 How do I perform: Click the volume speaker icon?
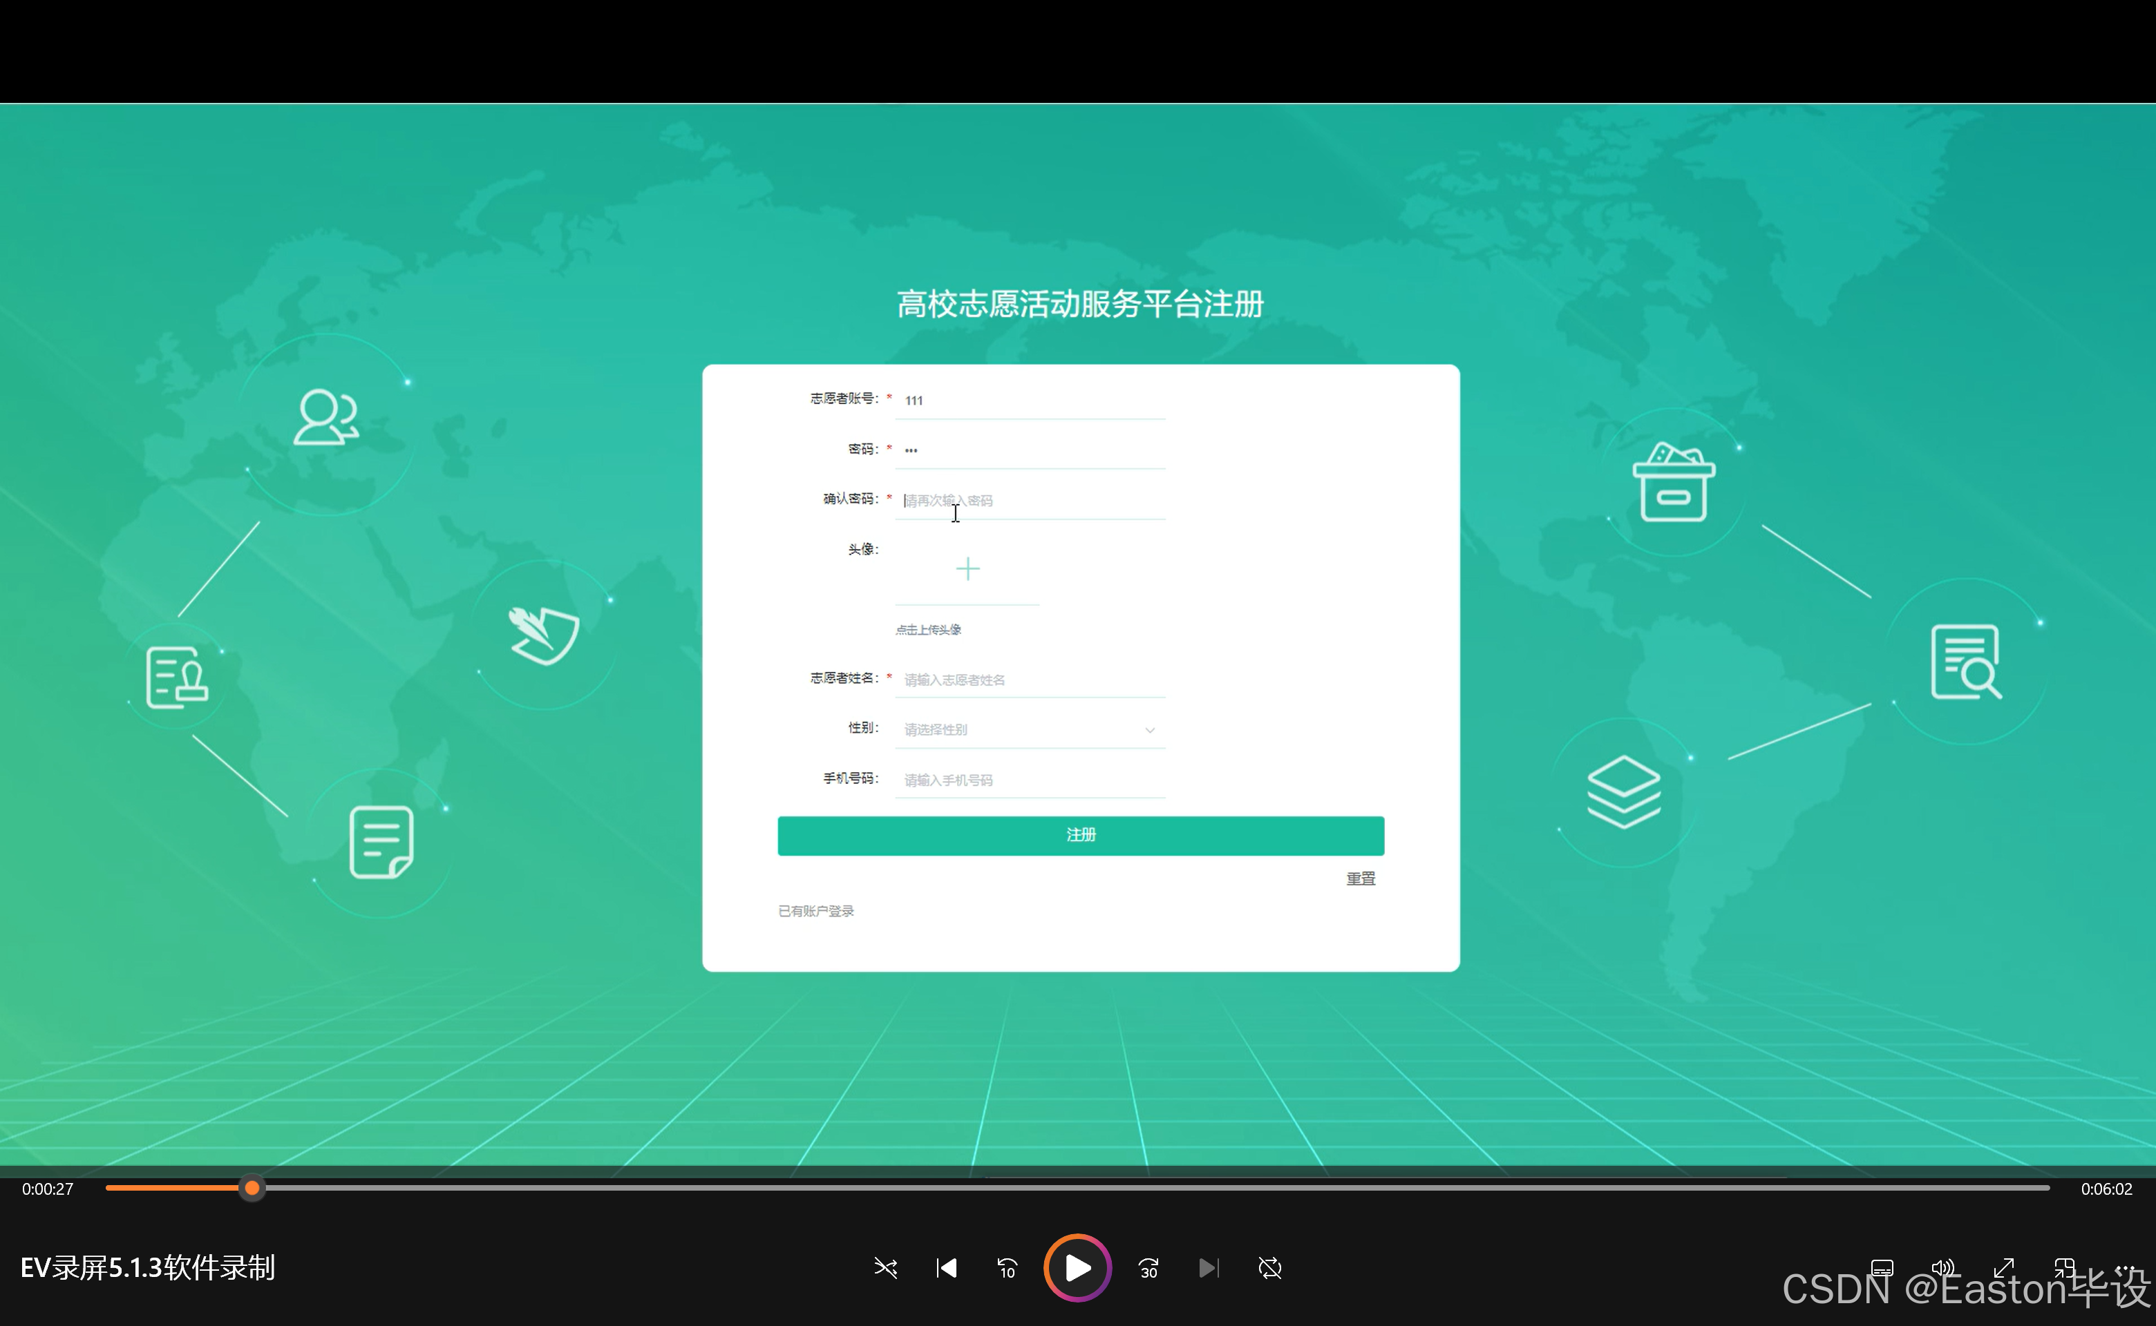1942,1267
